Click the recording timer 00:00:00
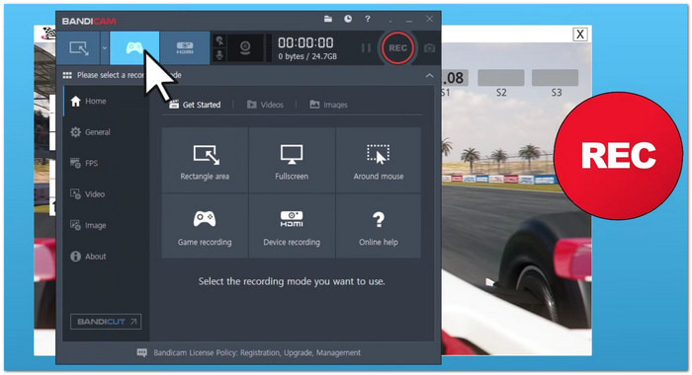 (305, 42)
